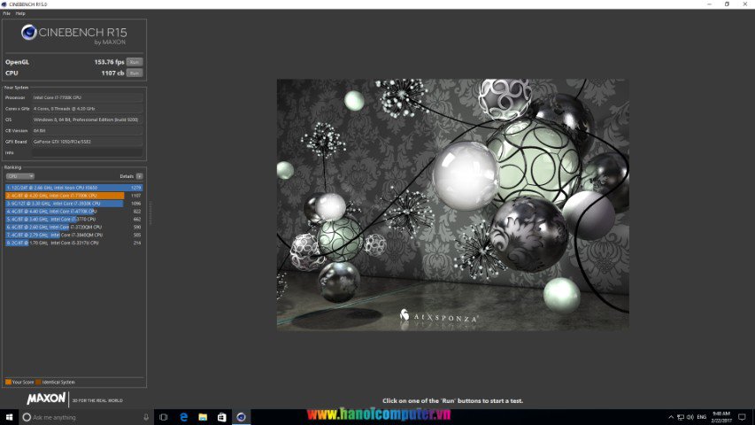
Task: Click the orange Your Score legend swatch
Action: (8, 382)
